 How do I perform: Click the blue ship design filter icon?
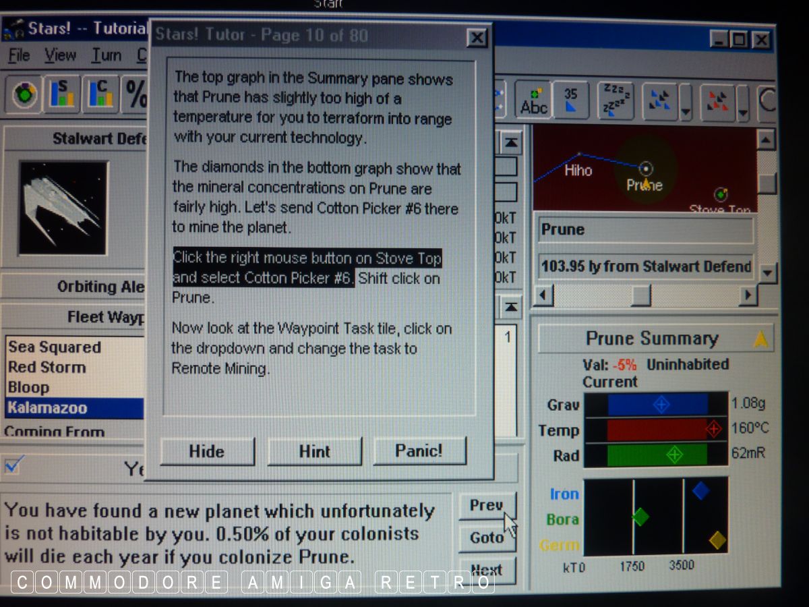(x=659, y=100)
